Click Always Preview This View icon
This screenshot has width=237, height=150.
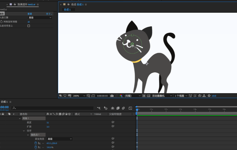[x=60, y=96]
